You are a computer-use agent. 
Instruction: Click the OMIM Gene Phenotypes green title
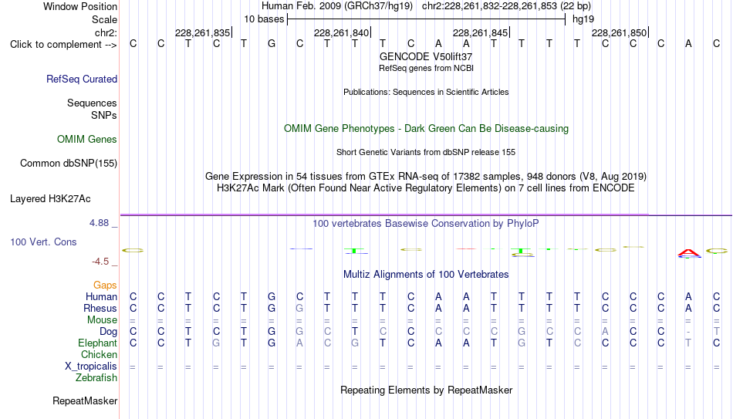[427, 129]
